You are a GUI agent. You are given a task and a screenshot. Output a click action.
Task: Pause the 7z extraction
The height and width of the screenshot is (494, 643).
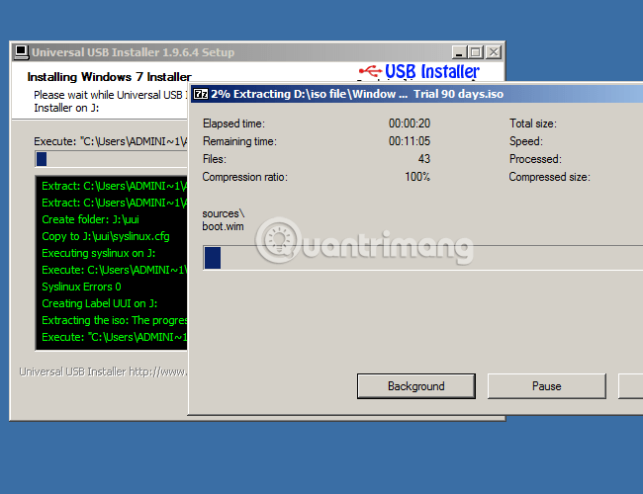pos(546,386)
